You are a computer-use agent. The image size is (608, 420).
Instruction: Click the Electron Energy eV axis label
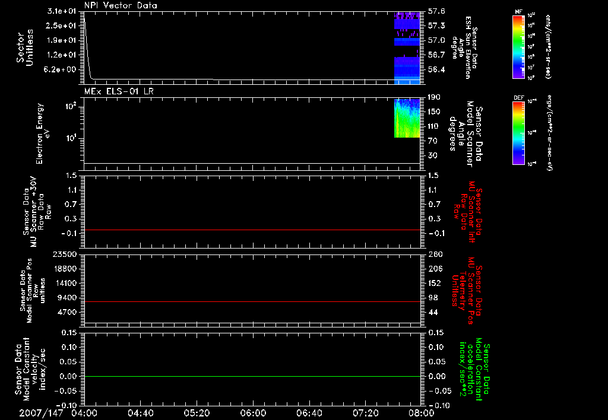pos(42,133)
